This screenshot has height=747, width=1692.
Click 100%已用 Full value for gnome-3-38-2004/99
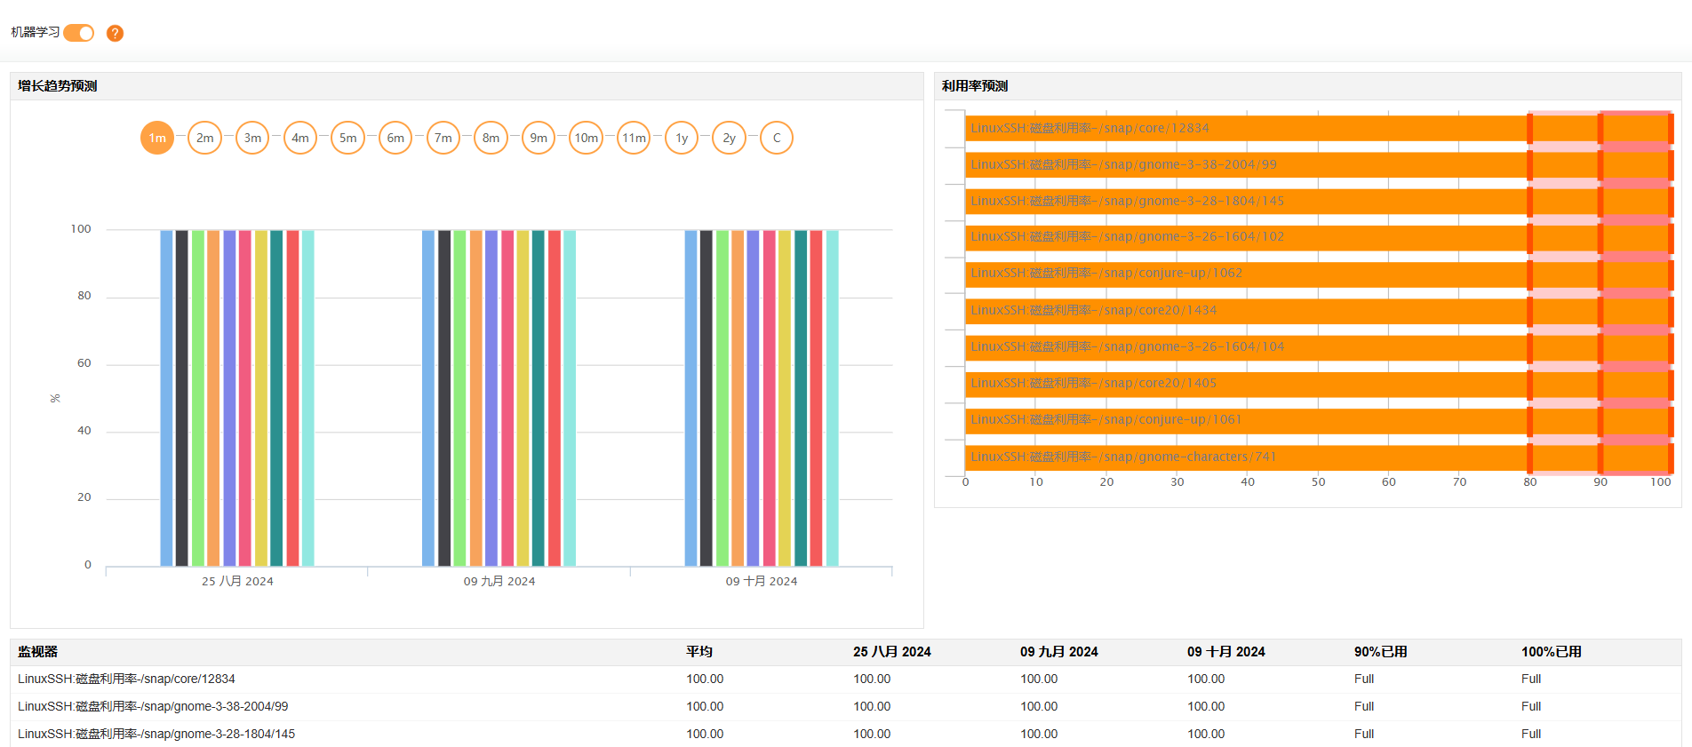click(x=1531, y=706)
